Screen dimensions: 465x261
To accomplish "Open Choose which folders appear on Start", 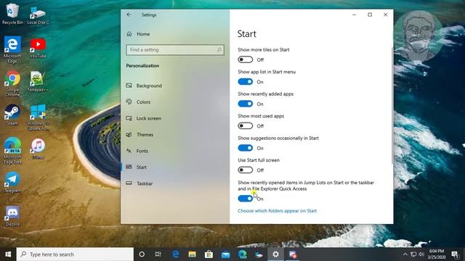I will pyautogui.click(x=278, y=211).
